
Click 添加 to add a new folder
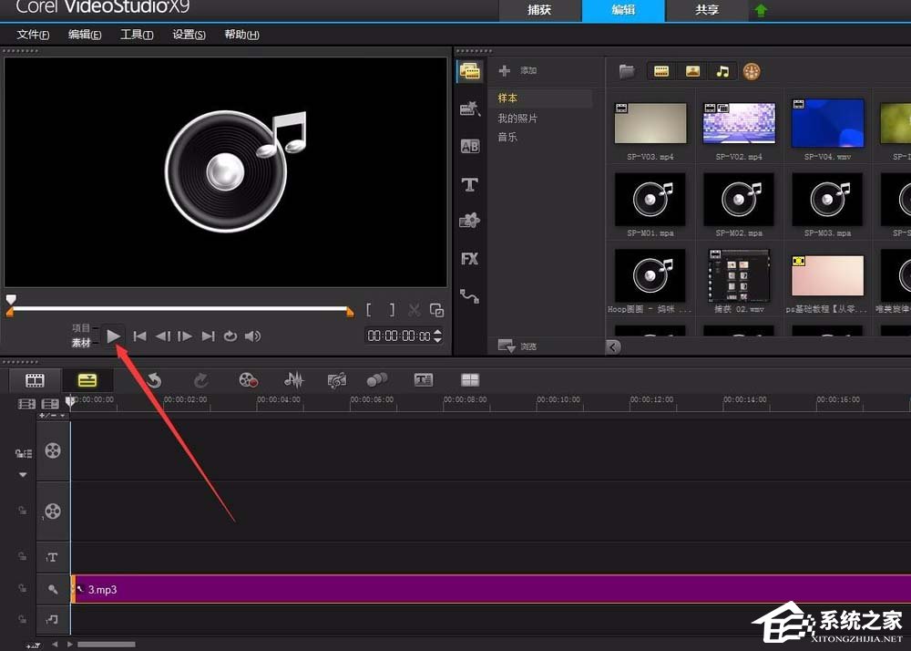(517, 70)
